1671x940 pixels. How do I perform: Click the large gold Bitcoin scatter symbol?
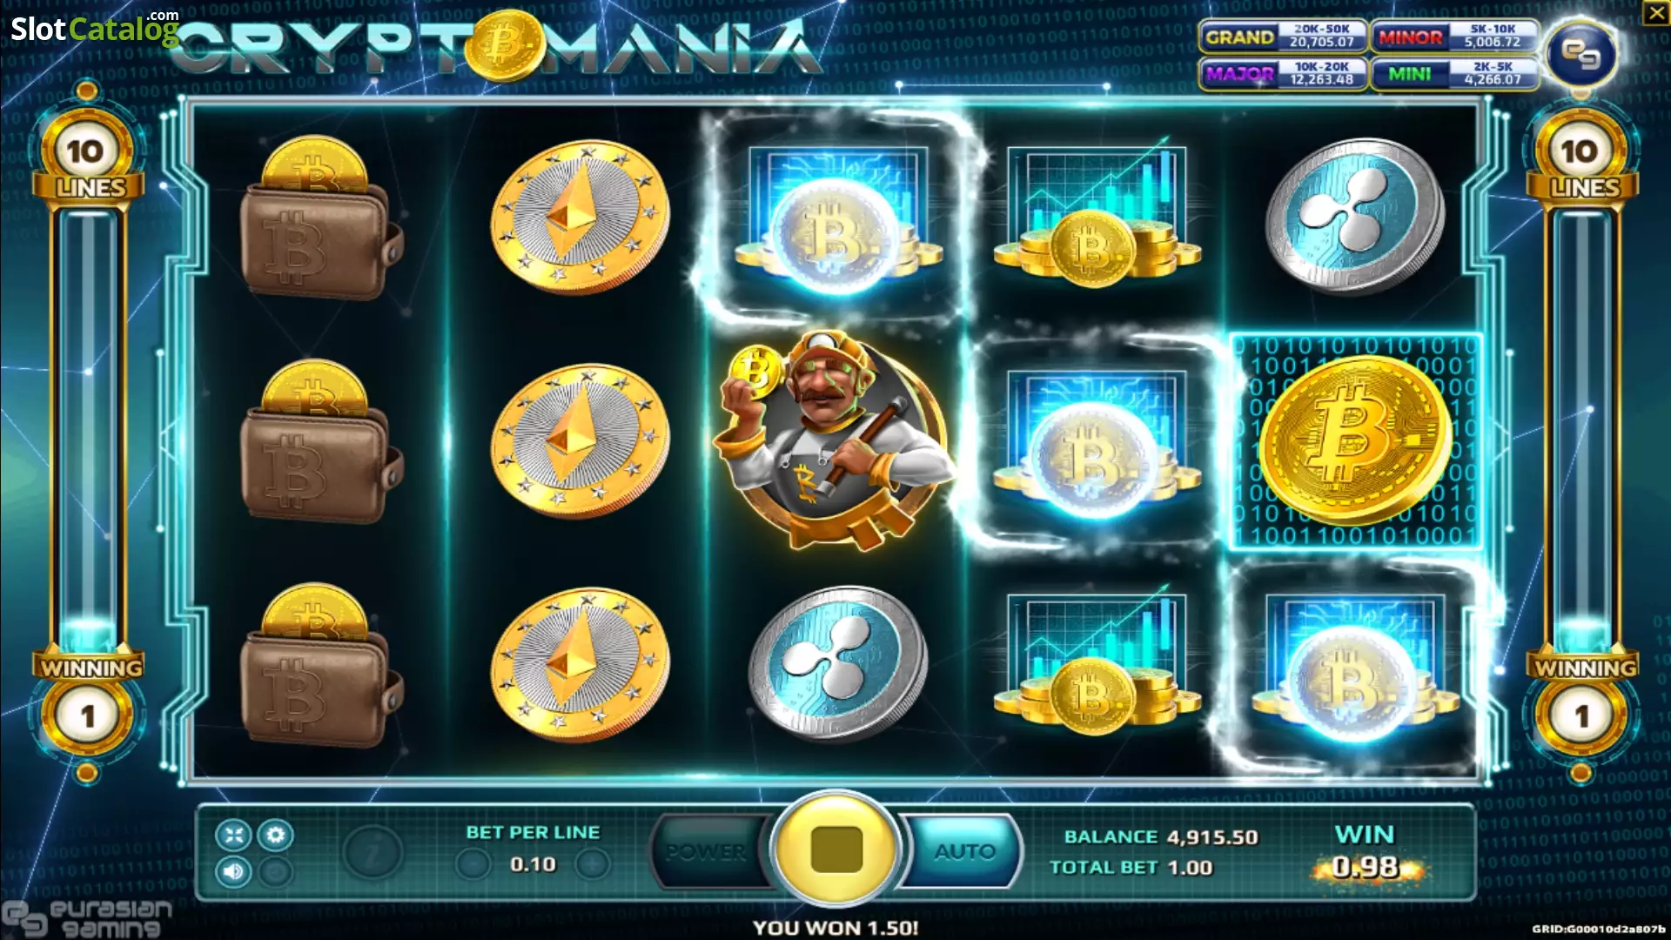pyautogui.click(x=1355, y=441)
